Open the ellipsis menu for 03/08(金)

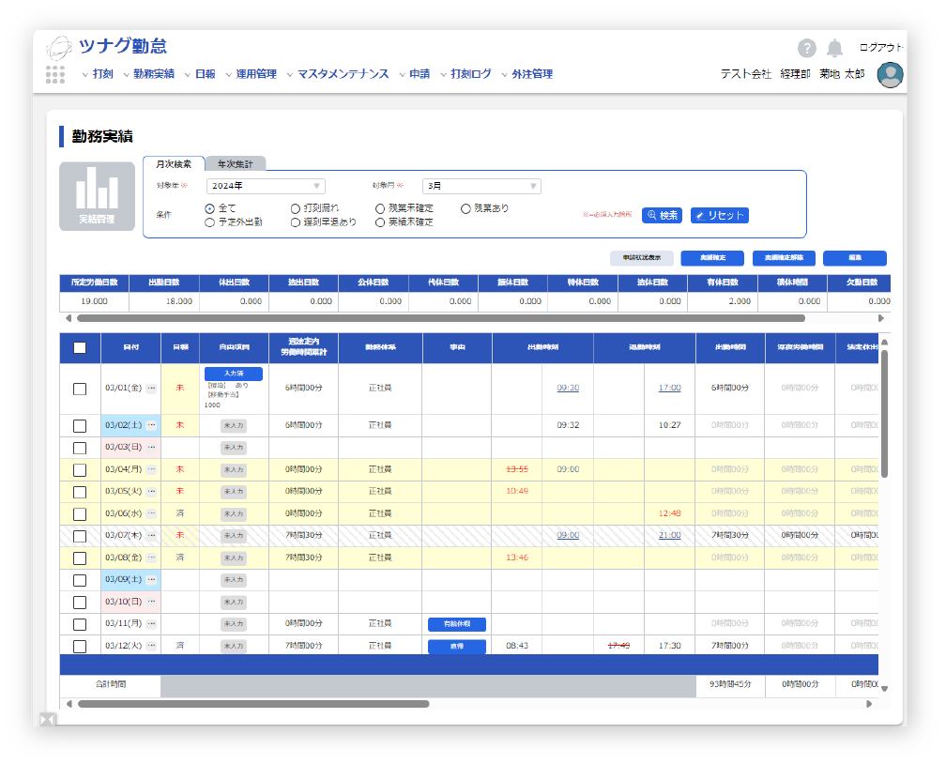click(x=151, y=558)
